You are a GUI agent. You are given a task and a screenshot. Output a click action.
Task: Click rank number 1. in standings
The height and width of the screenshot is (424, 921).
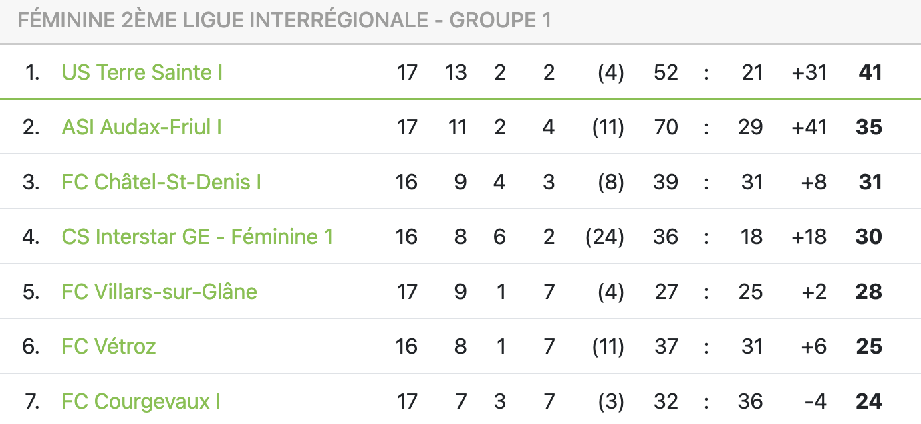click(32, 72)
